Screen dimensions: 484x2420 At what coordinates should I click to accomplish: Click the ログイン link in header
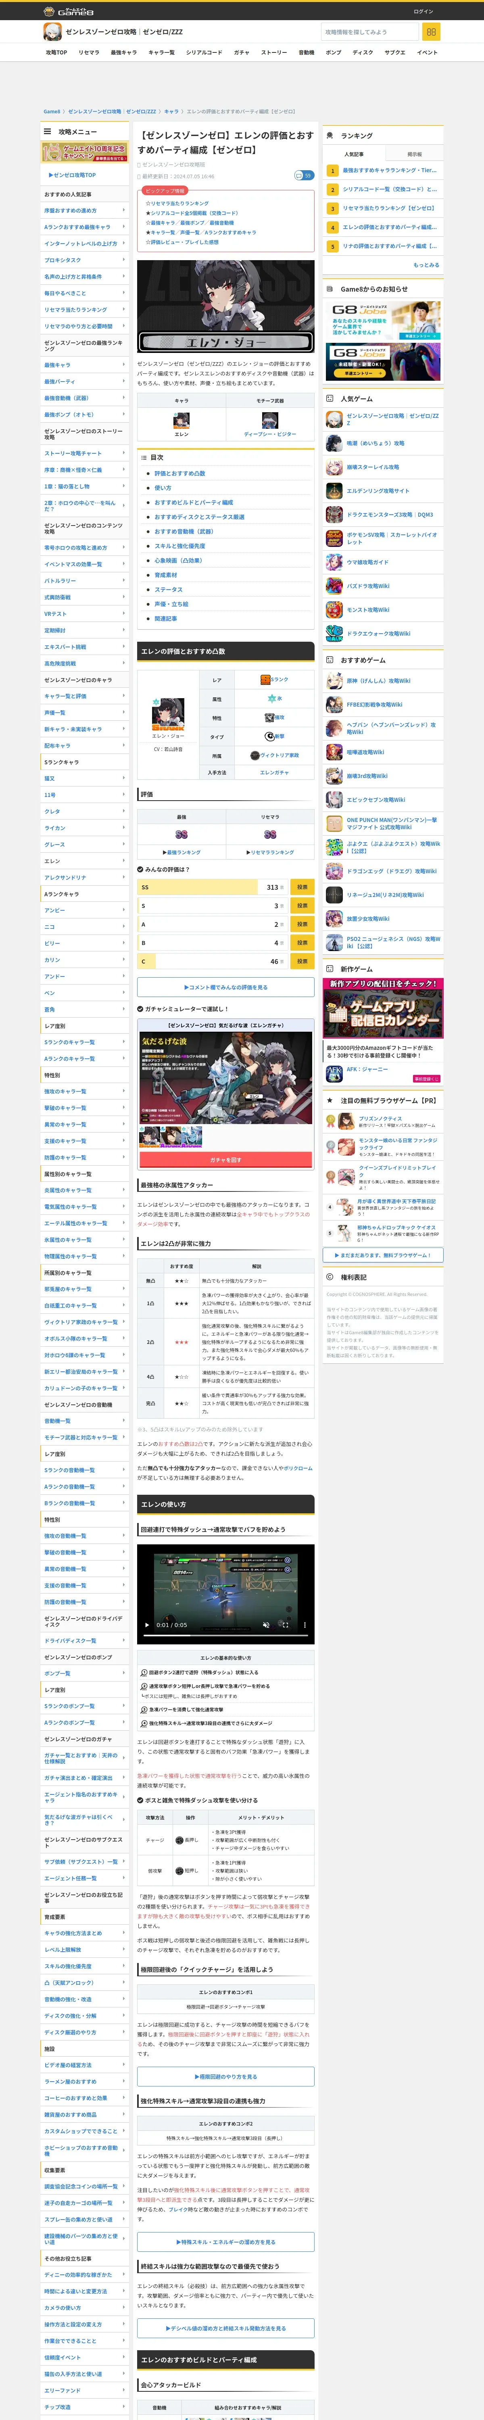(x=423, y=11)
